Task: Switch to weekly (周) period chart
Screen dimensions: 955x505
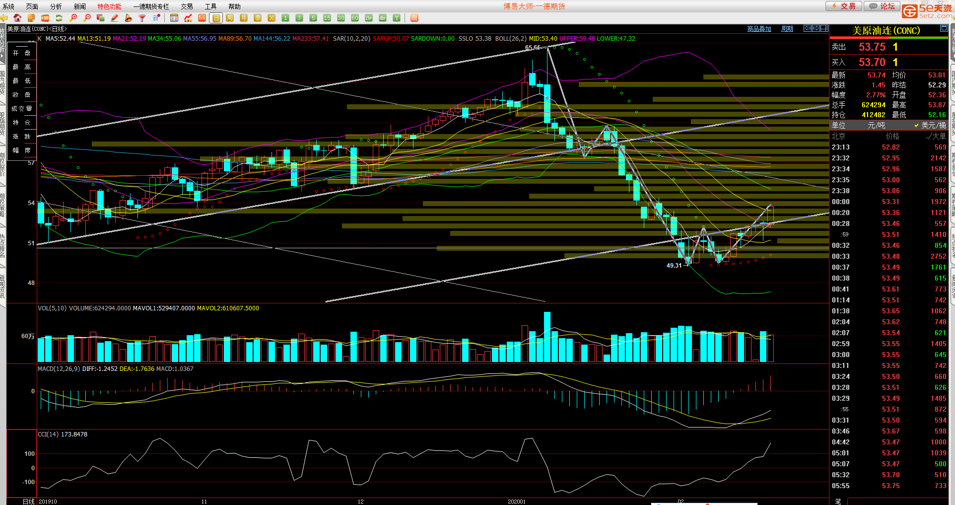Action: point(230,18)
